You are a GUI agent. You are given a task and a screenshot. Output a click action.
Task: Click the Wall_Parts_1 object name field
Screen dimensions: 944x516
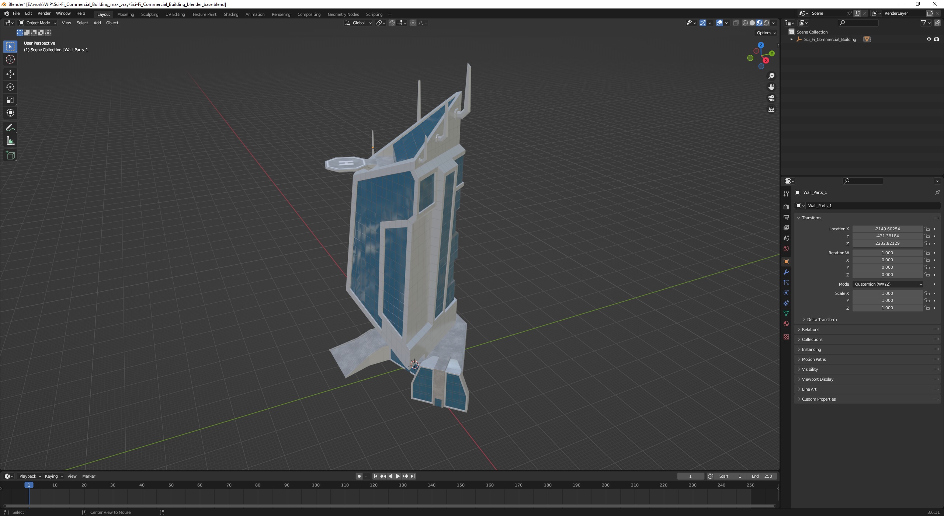tap(873, 206)
